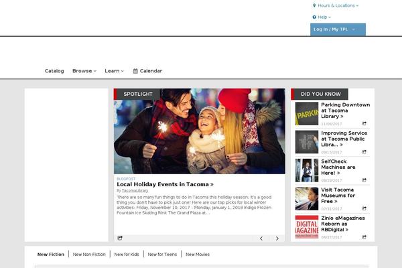Click the Help question mark icon
The width and height of the screenshot is (402, 268).
[314, 17]
